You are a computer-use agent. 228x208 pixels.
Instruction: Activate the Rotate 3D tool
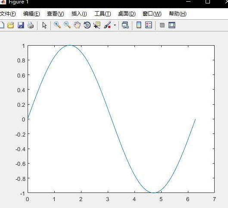coord(87,25)
